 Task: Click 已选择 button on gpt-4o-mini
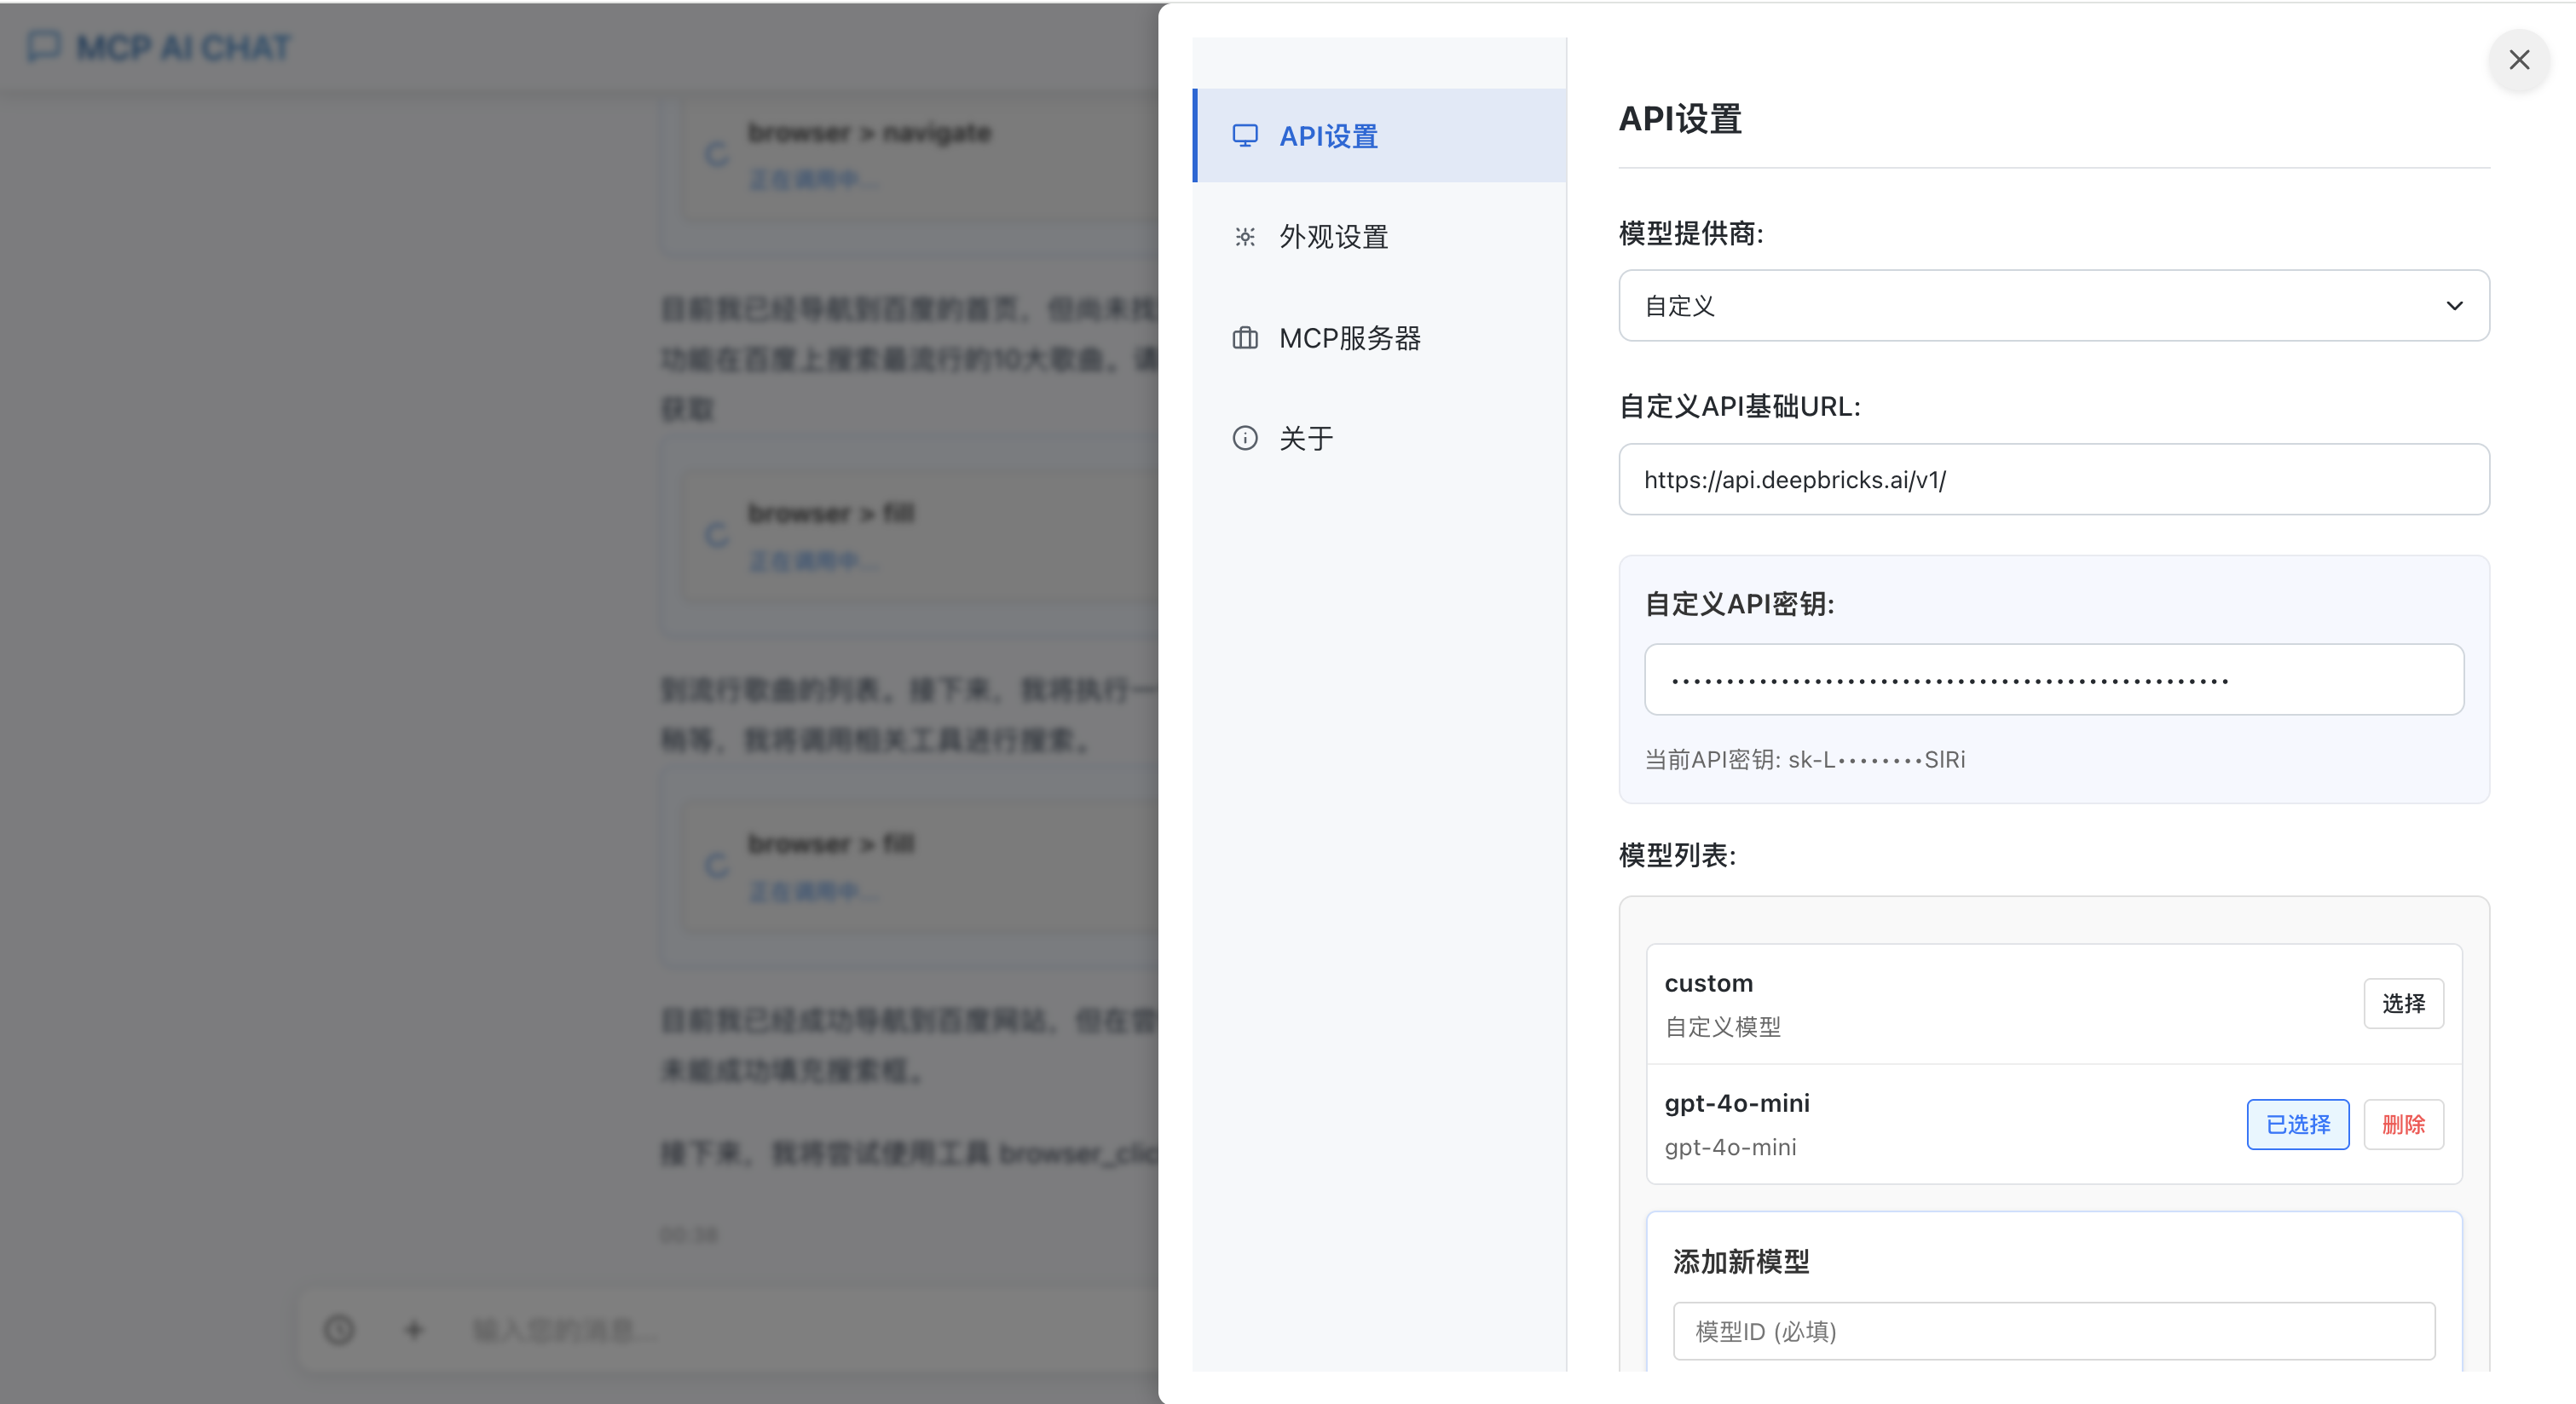pyautogui.click(x=2297, y=1125)
